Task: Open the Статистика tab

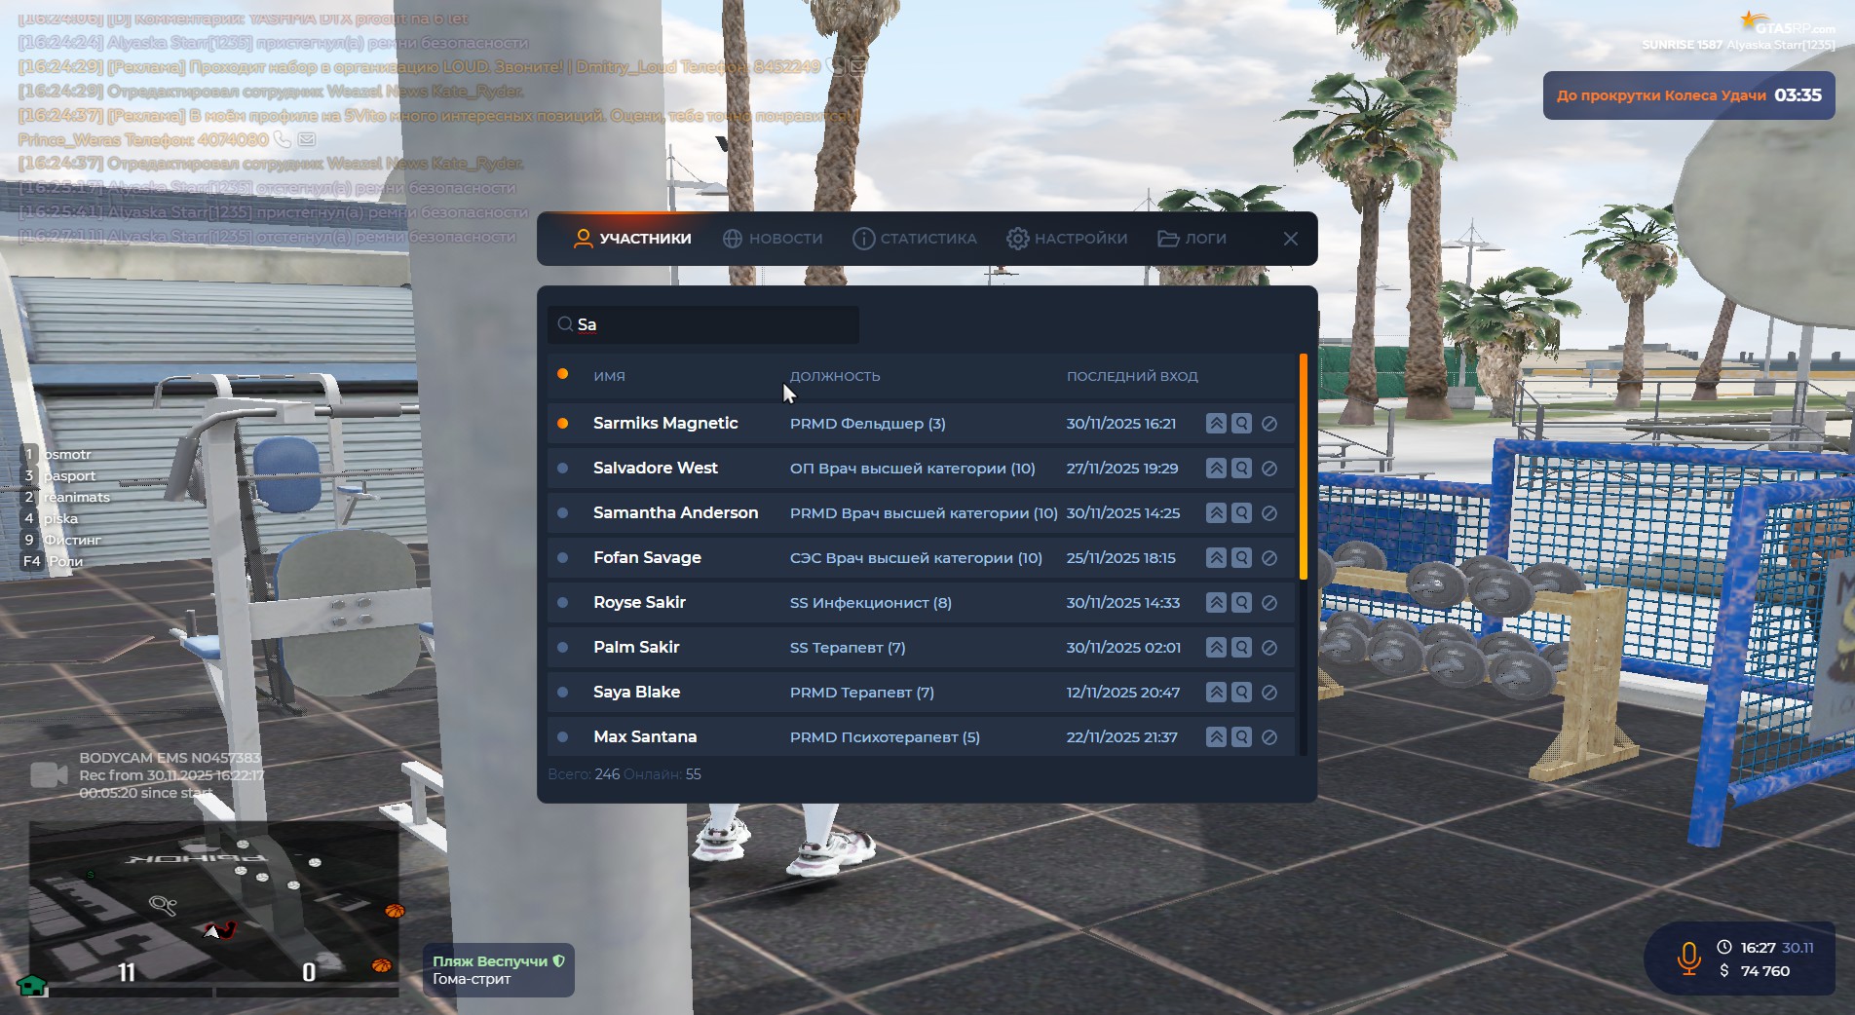Action: [x=914, y=239]
